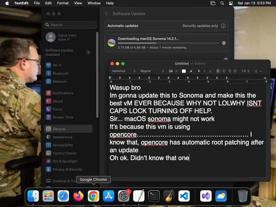Toggle italic in TextEdit toolbar

tap(204, 71)
